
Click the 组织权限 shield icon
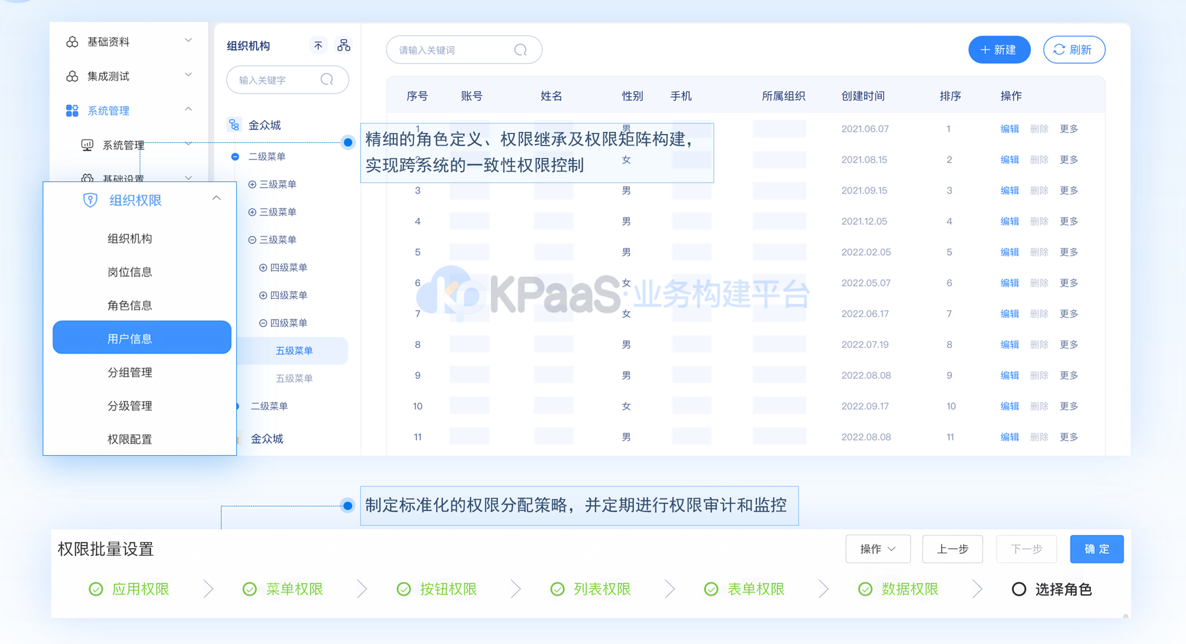pos(90,200)
